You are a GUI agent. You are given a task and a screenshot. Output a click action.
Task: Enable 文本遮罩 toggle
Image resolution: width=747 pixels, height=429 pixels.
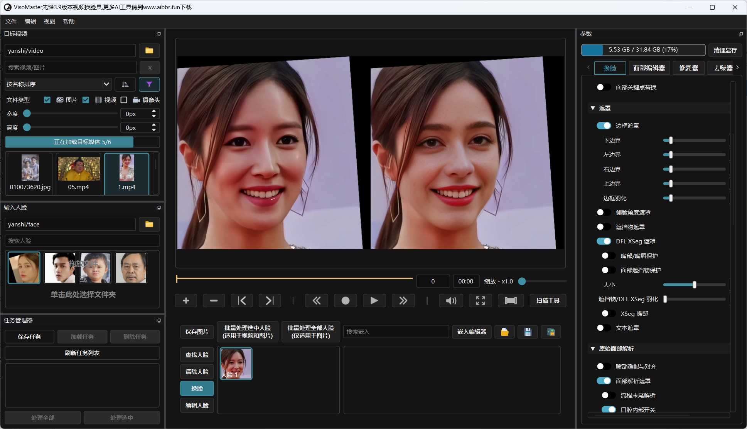[x=604, y=328]
